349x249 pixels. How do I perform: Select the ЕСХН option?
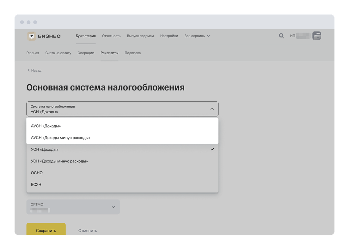pos(36,184)
